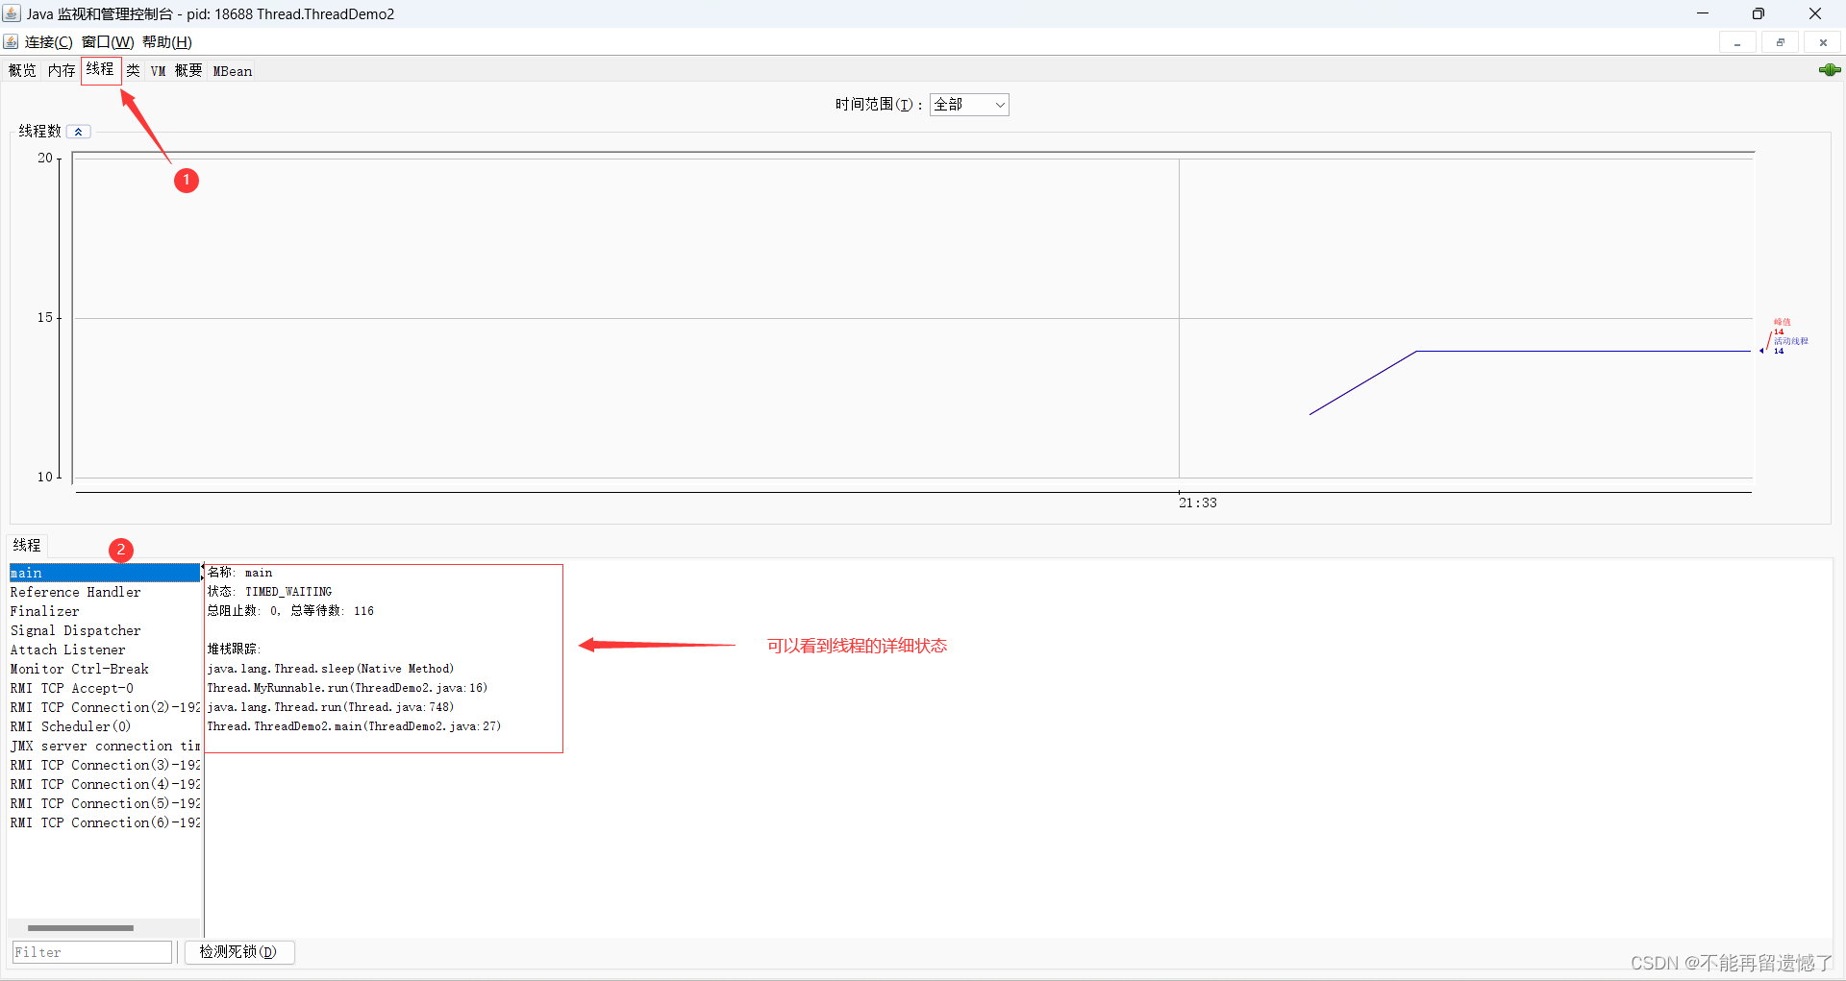Viewport: 1846px width, 981px height.
Task: Collapse the 线程数 chart panel
Action: pyautogui.click(x=79, y=132)
